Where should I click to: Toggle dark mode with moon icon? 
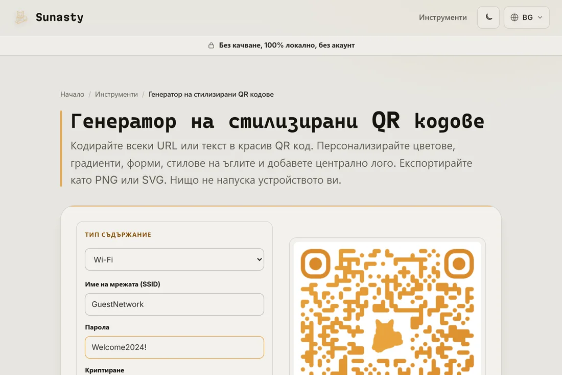point(488,17)
